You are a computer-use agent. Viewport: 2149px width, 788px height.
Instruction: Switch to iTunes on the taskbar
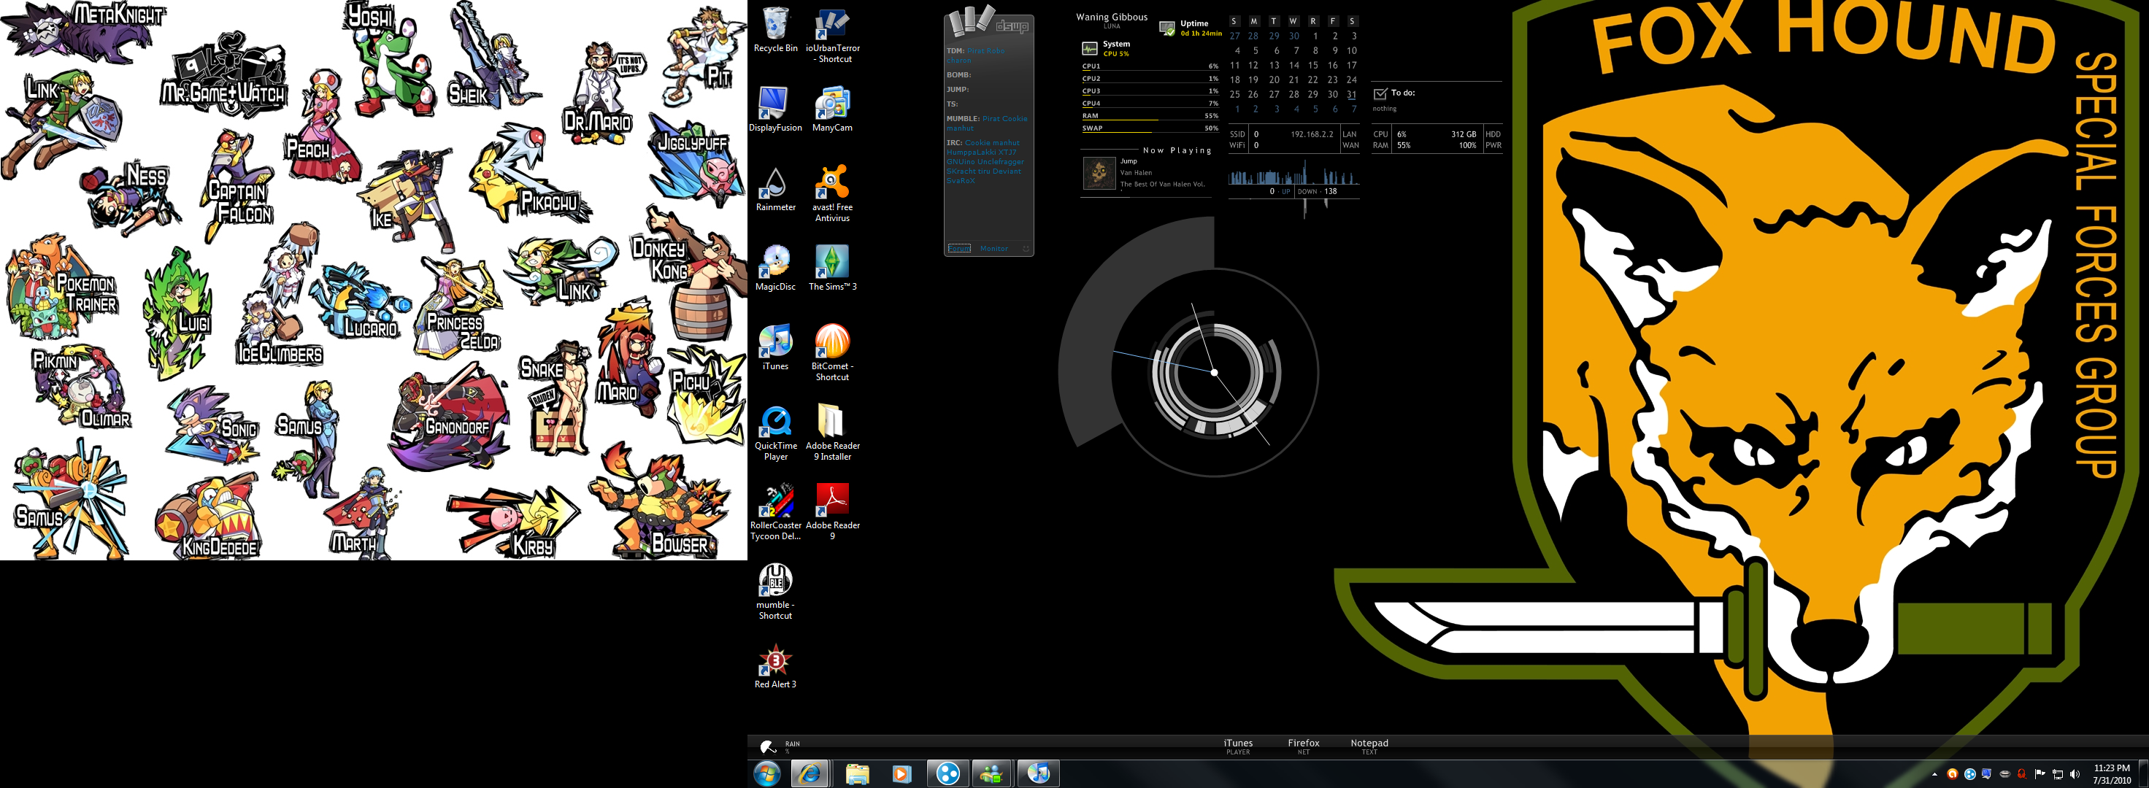click(x=1038, y=774)
